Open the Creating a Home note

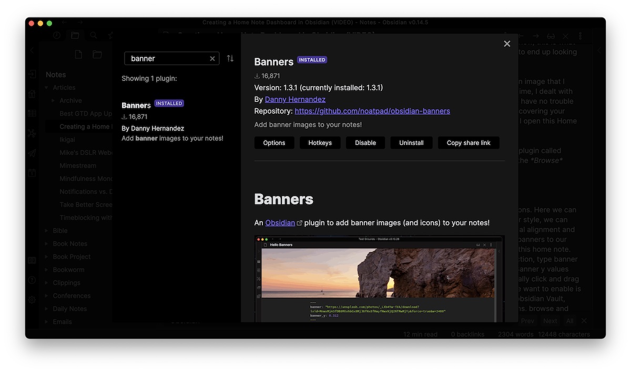85,127
